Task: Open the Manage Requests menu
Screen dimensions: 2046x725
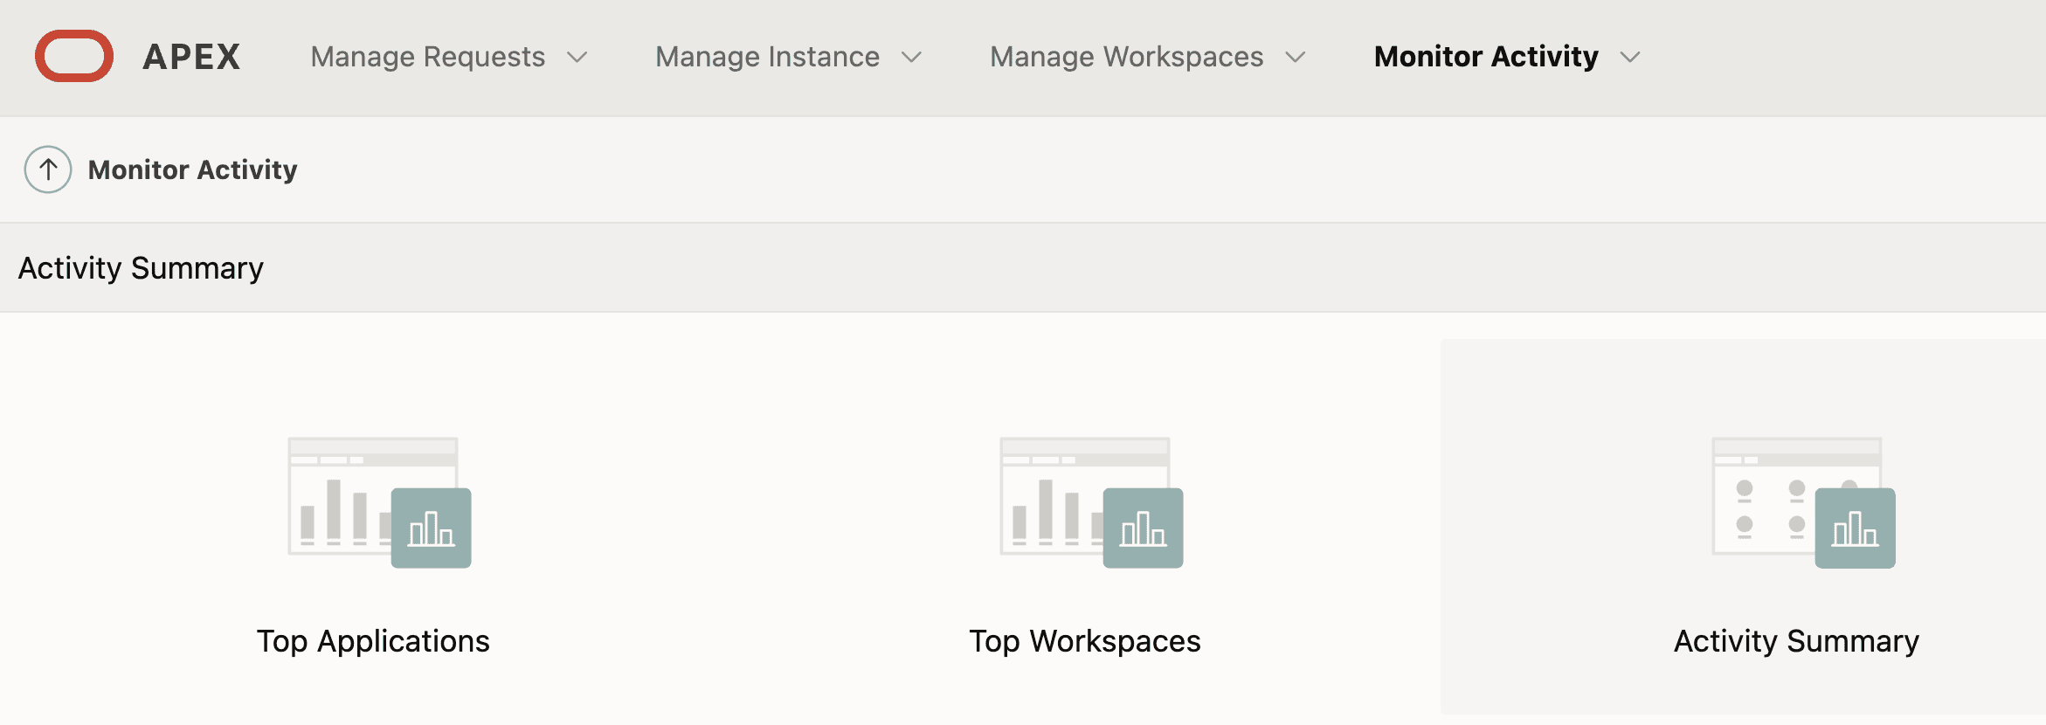Action: point(428,57)
